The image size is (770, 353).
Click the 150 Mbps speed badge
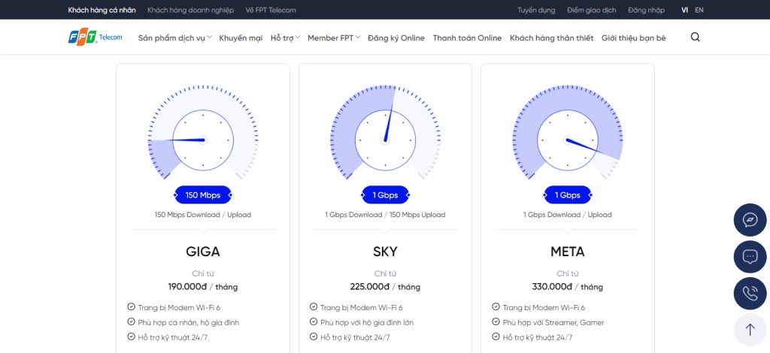point(203,195)
